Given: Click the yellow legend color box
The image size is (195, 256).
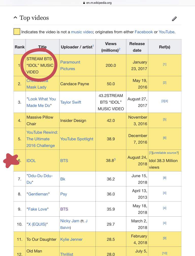Looking at the screenshot, I should tap(17, 31).
